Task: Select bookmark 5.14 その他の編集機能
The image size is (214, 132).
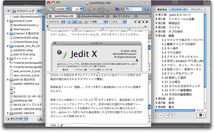Action: coord(177,94)
